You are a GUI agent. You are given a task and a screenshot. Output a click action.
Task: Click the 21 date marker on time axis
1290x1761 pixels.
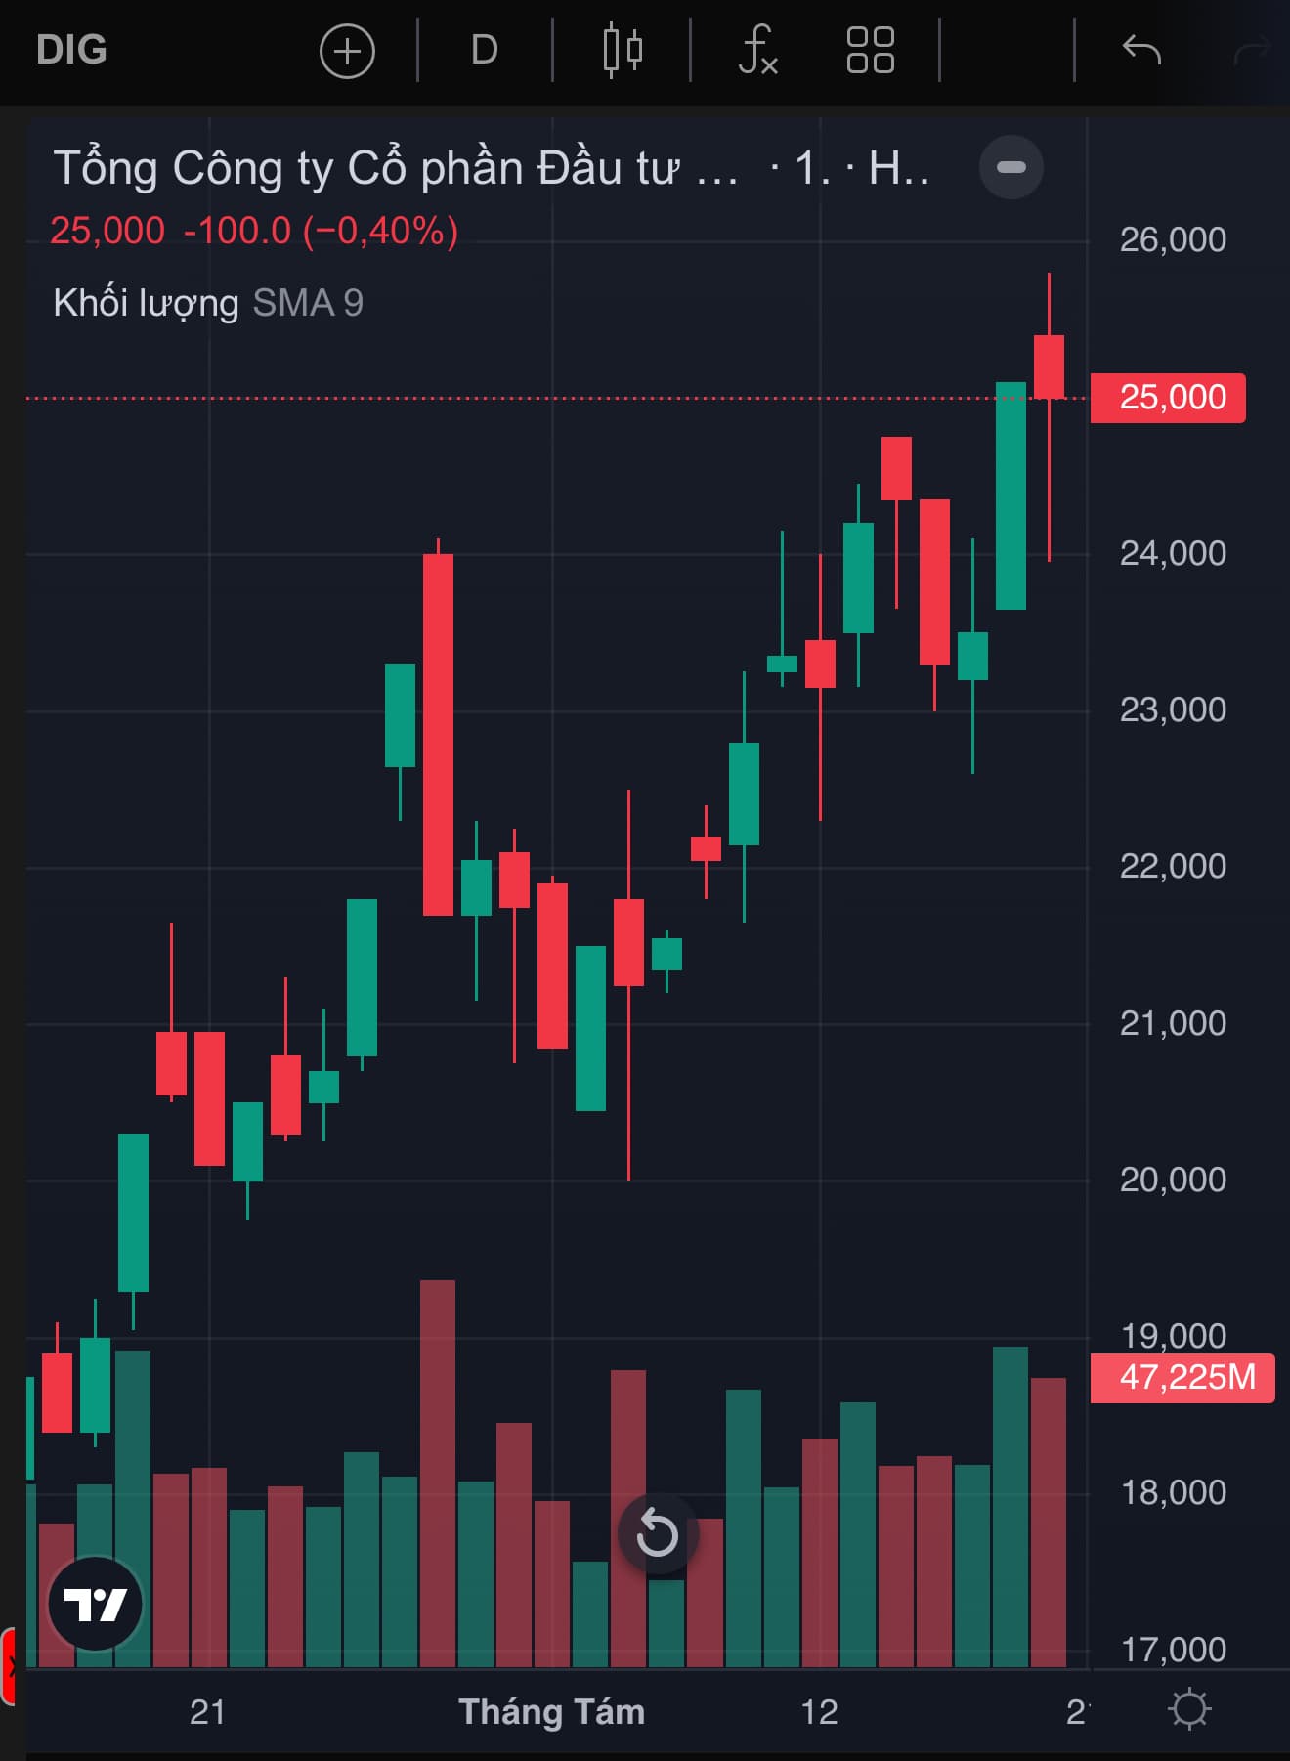point(207,1711)
